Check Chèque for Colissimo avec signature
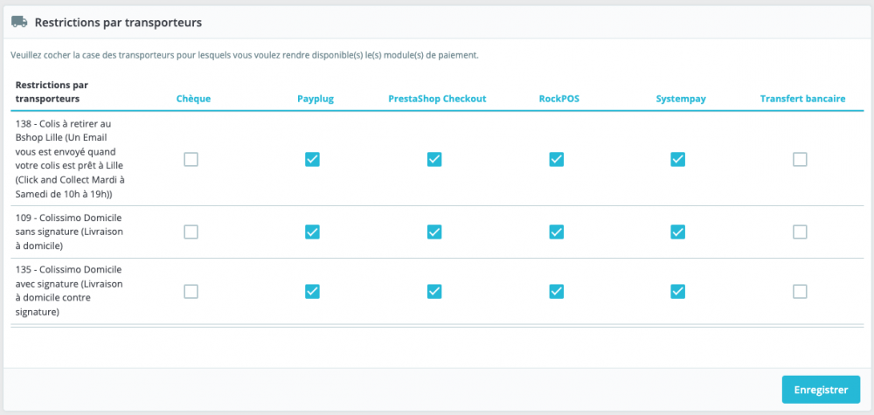The width and height of the screenshot is (874, 415). coord(191,292)
